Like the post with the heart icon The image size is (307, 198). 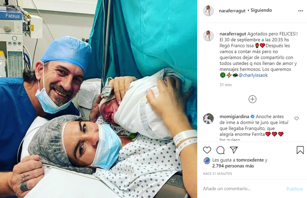coord(207,150)
